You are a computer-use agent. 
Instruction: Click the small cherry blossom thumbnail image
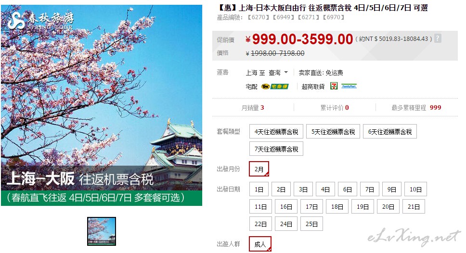102,231
